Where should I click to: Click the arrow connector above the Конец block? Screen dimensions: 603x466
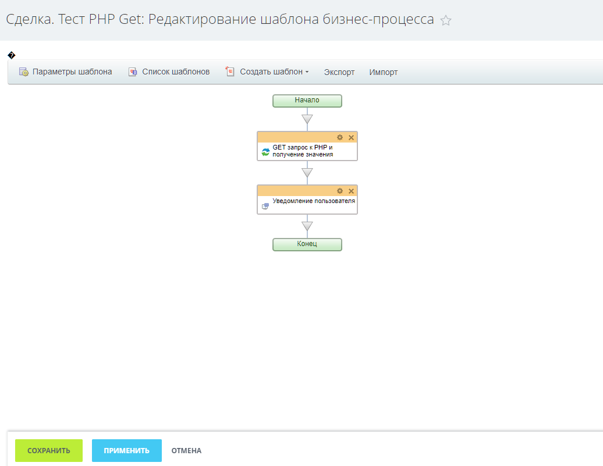click(x=307, y=226)
